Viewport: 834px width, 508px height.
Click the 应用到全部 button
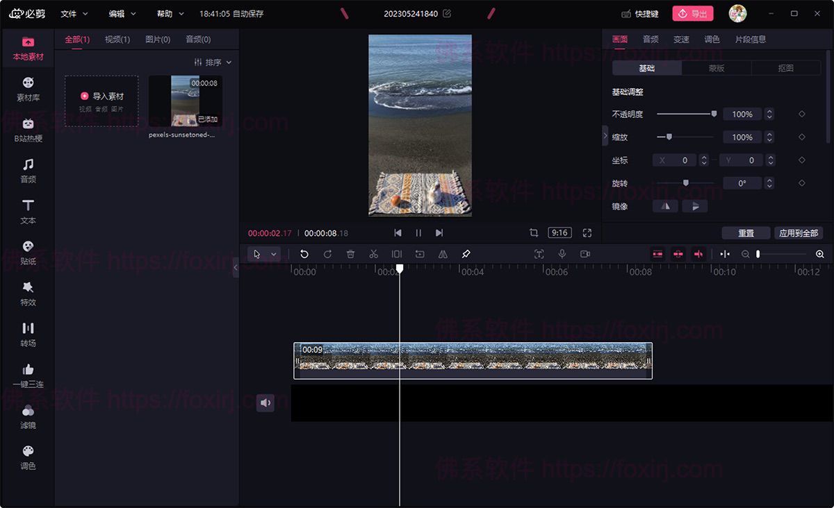(x=798, y=233)
